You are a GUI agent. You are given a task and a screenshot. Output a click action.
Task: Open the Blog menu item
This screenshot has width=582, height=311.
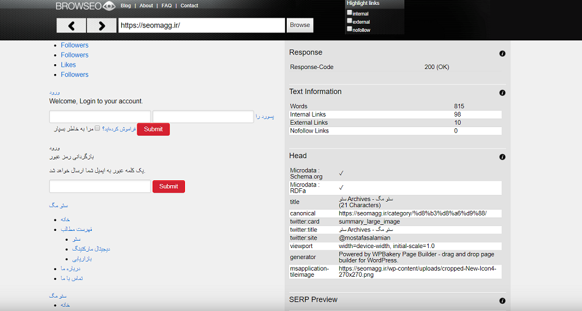click(126, 6)
